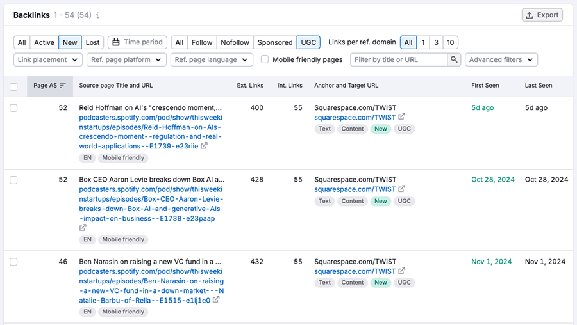The width and height of the screenshot is (577, 325).
Task: Click the Page AS sort icon
Action: pos(63,85)
